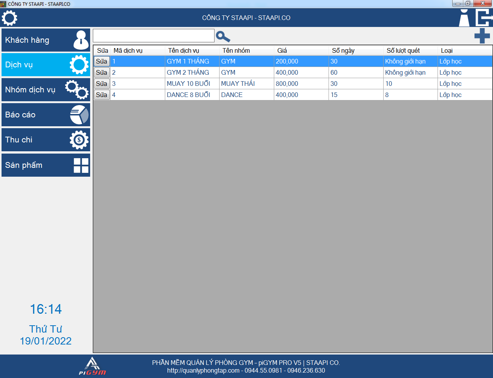This screenshot has width=493, height=378.
Task: Select the Dịch vụ menu item
Action: [46, 65]
